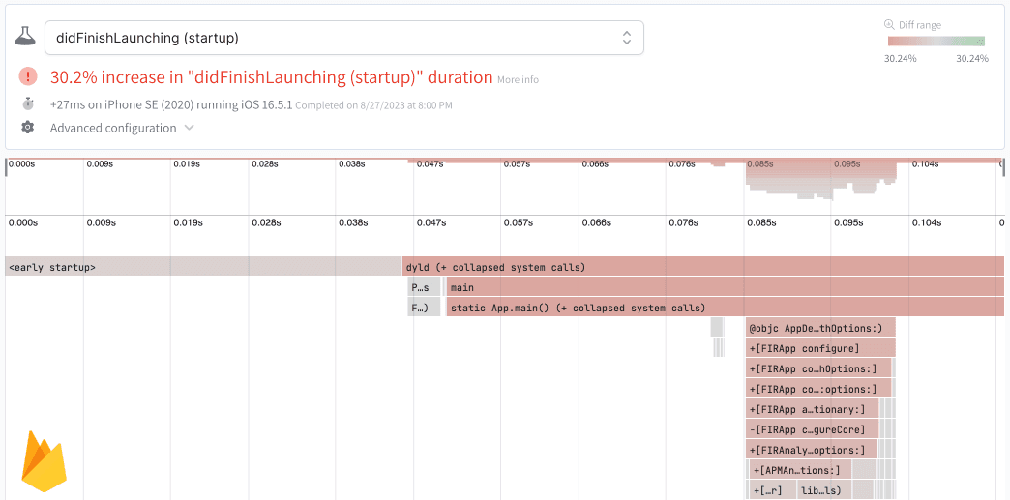This screenshot has width=1010, height=500.
Task: Open the didFinishLaunching (startup) dropdown
Action: tap(343, 38)
